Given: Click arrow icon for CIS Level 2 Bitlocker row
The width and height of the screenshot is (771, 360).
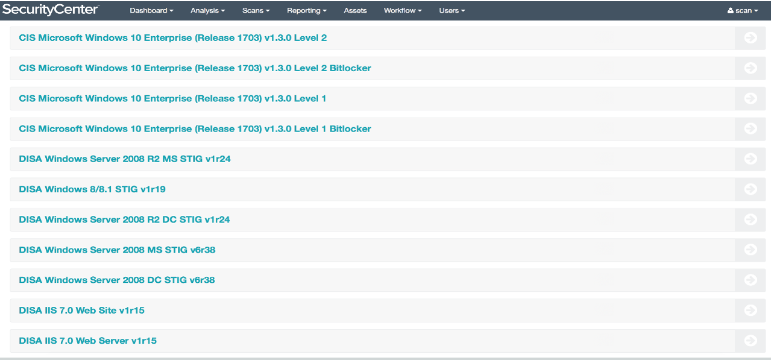Looking at the screenshot, I should [751, 68].
